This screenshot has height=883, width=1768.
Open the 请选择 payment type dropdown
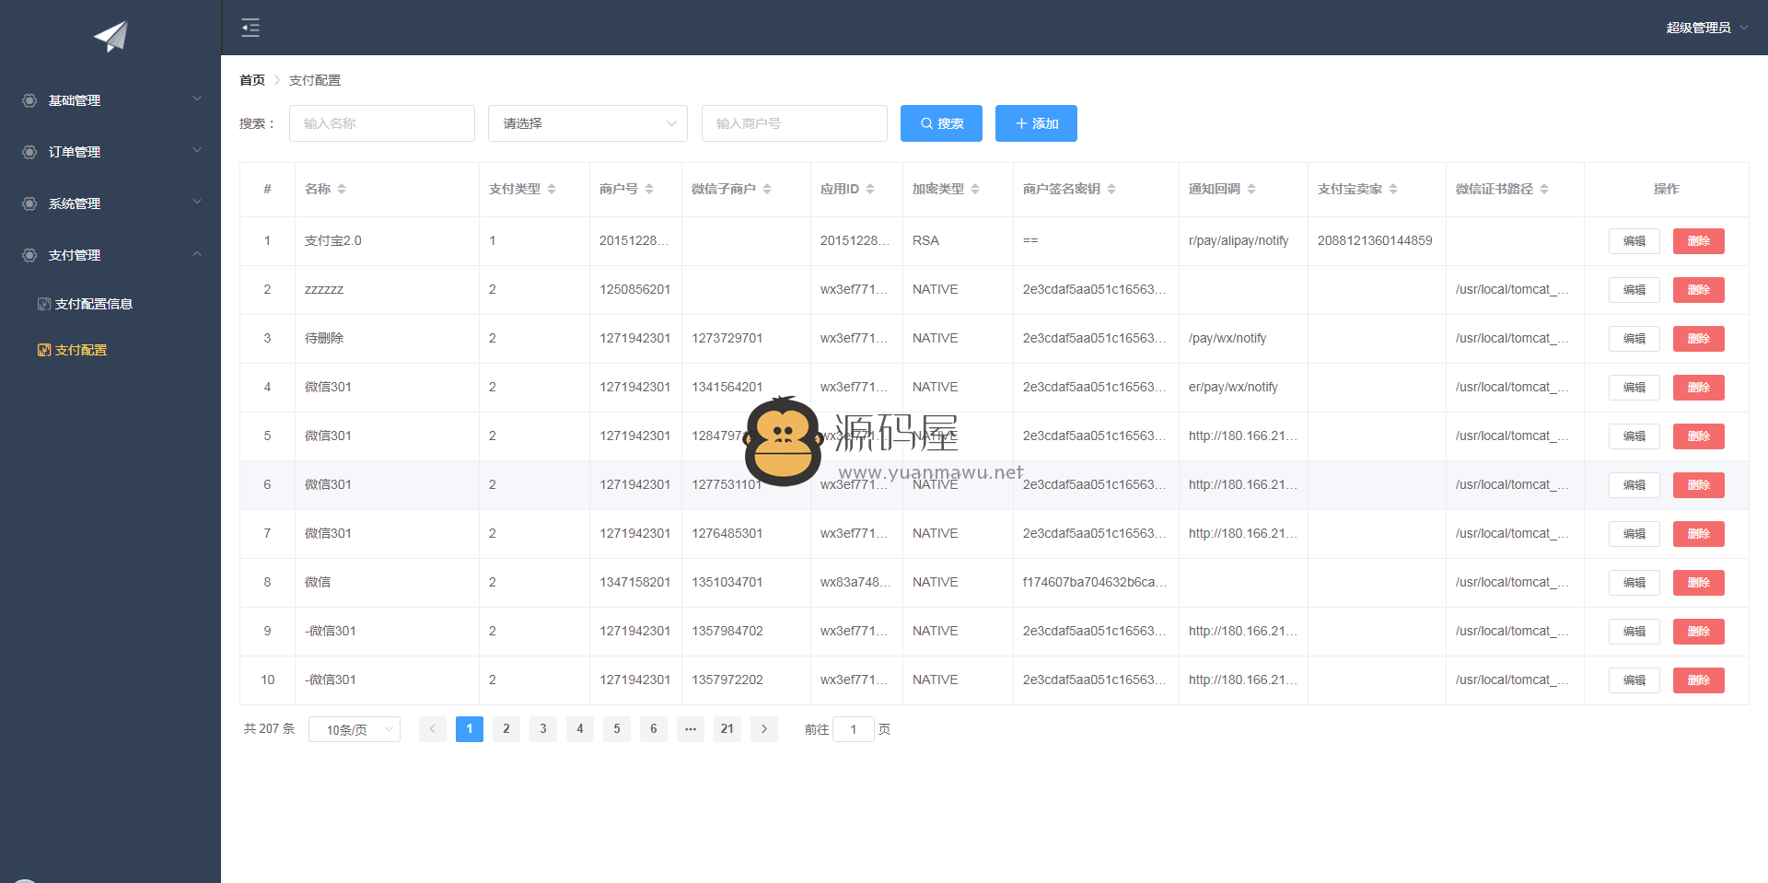click(587, 123)
